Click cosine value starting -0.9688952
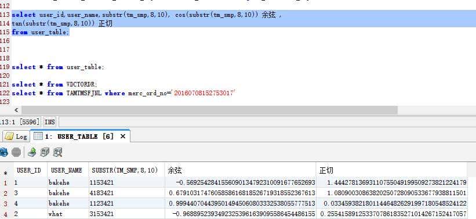 pyautogui.click(x=240, y=214)
